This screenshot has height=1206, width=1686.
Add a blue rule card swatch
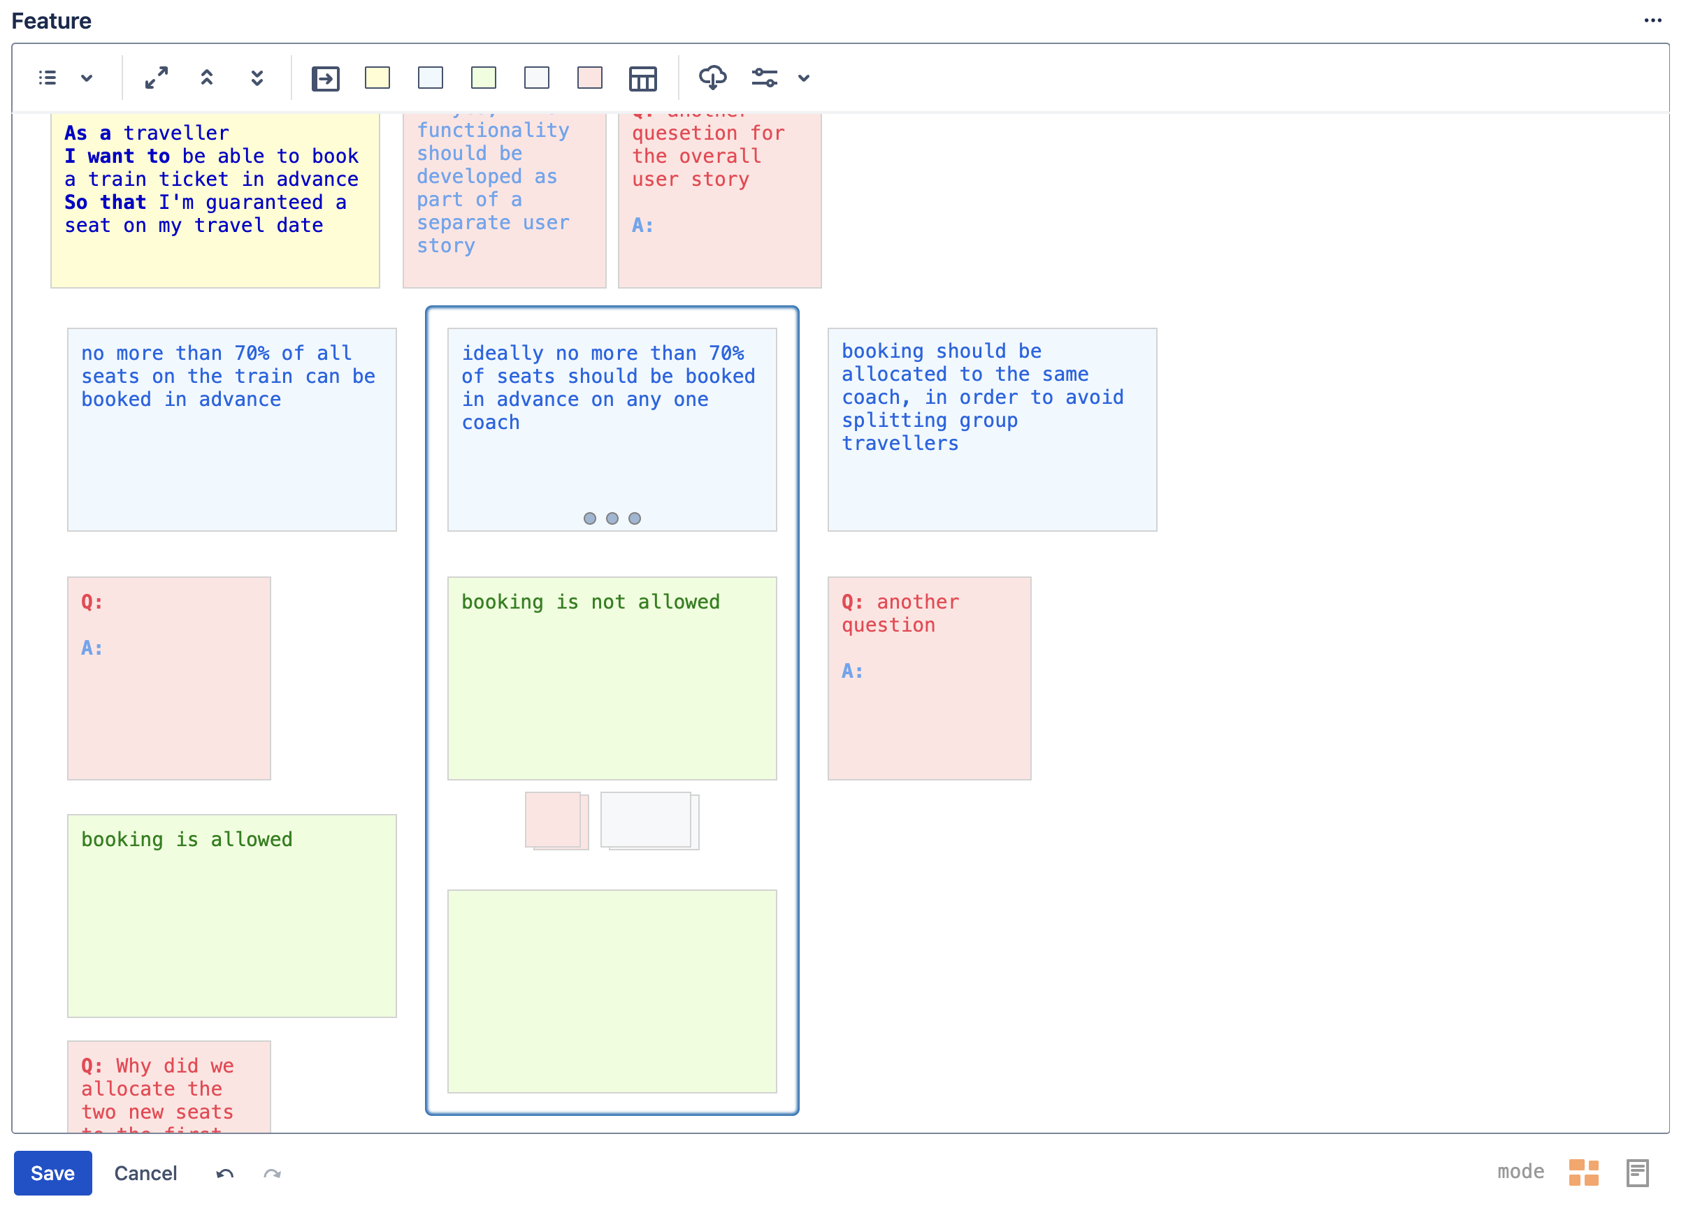point(431,78)
